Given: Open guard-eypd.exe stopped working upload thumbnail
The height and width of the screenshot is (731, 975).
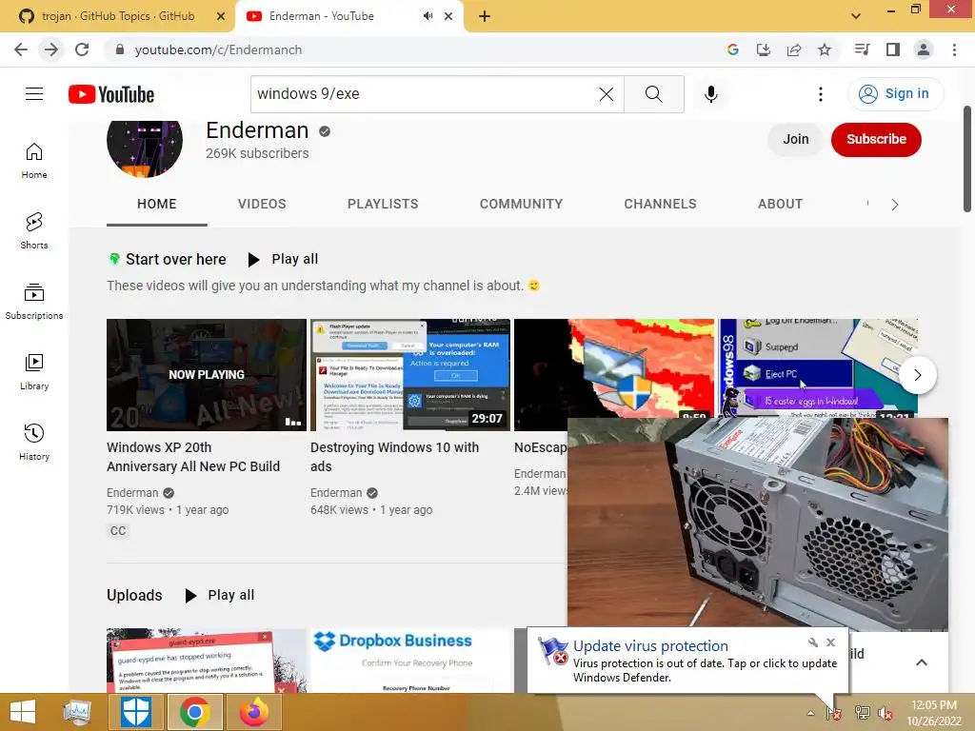Looking at the screenshot, I should pyautogui.click(x=207, y=661).
